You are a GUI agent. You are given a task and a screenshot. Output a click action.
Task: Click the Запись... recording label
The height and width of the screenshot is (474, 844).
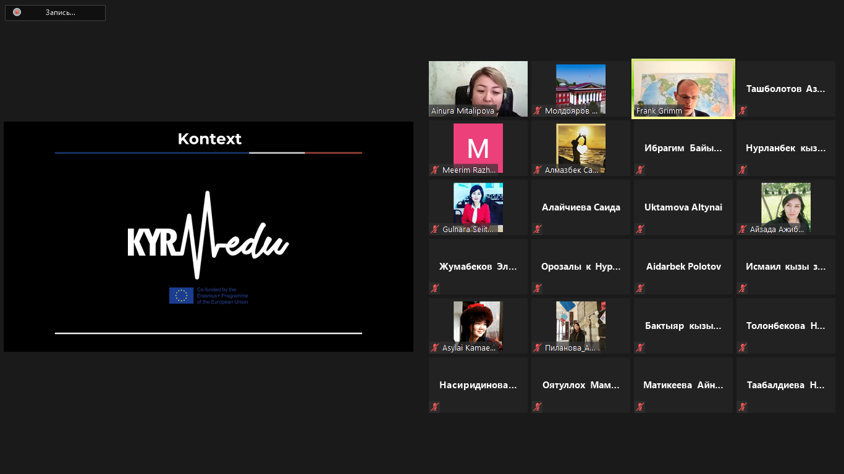click(x=60, y=12)
